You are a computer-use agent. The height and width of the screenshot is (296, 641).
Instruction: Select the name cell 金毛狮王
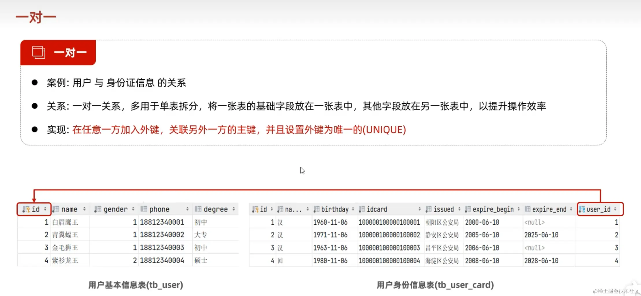click(65, 247)
